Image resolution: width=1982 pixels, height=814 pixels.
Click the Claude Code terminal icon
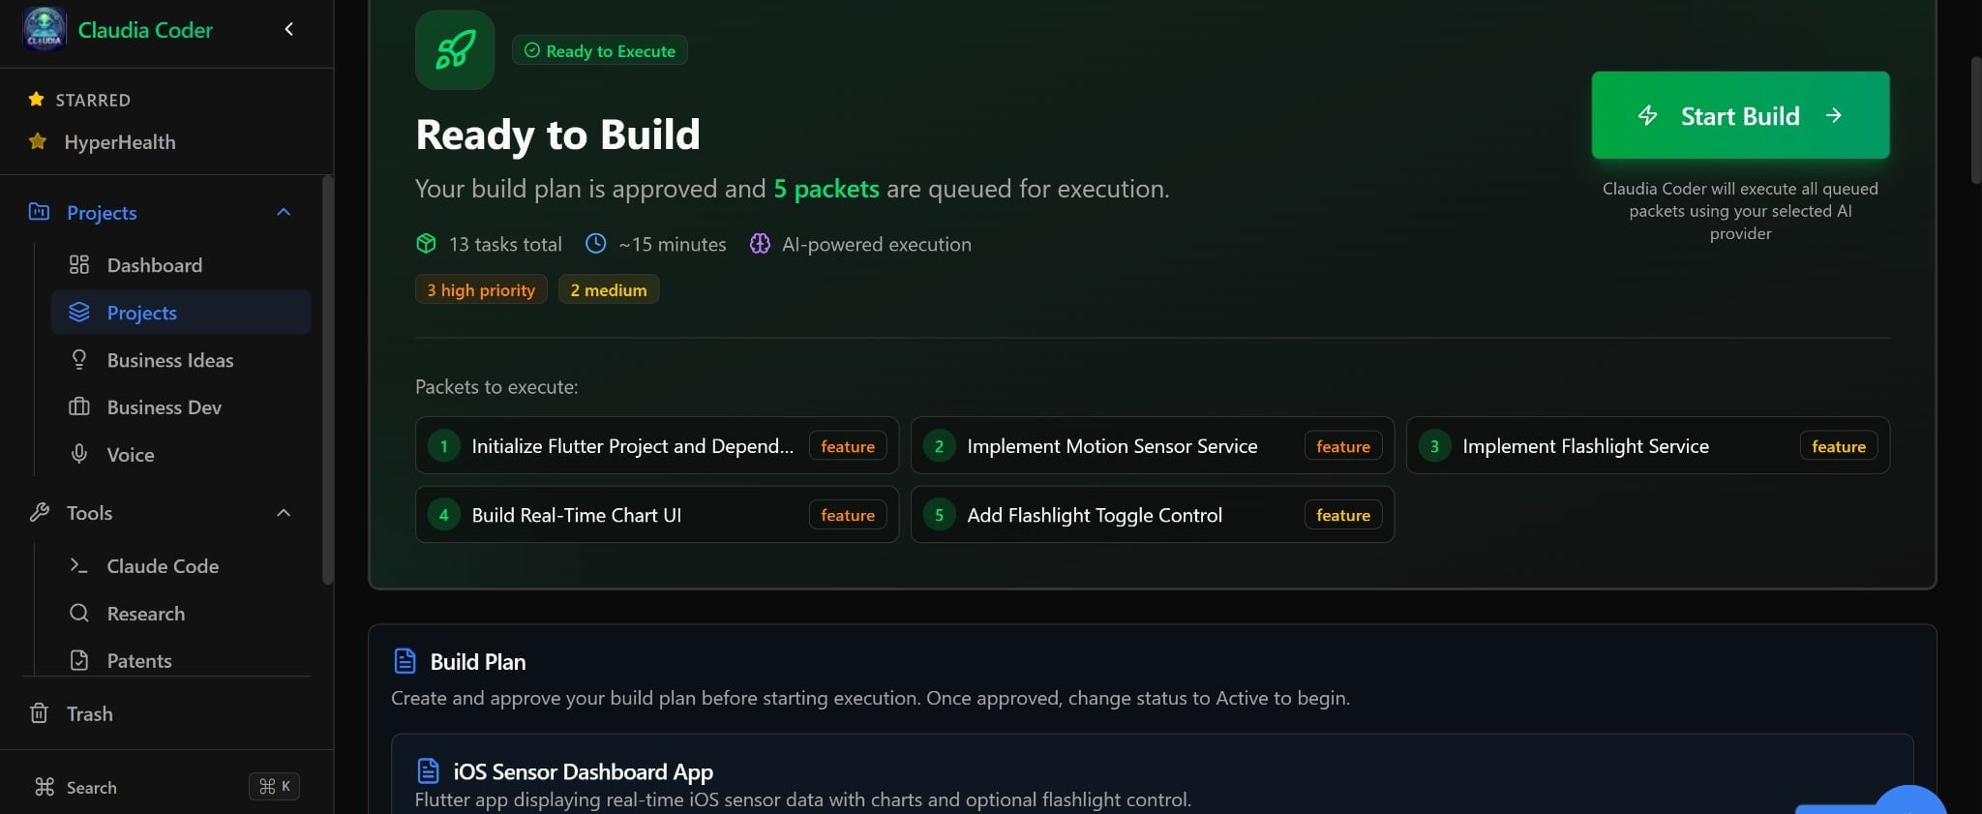pos(79,565)
